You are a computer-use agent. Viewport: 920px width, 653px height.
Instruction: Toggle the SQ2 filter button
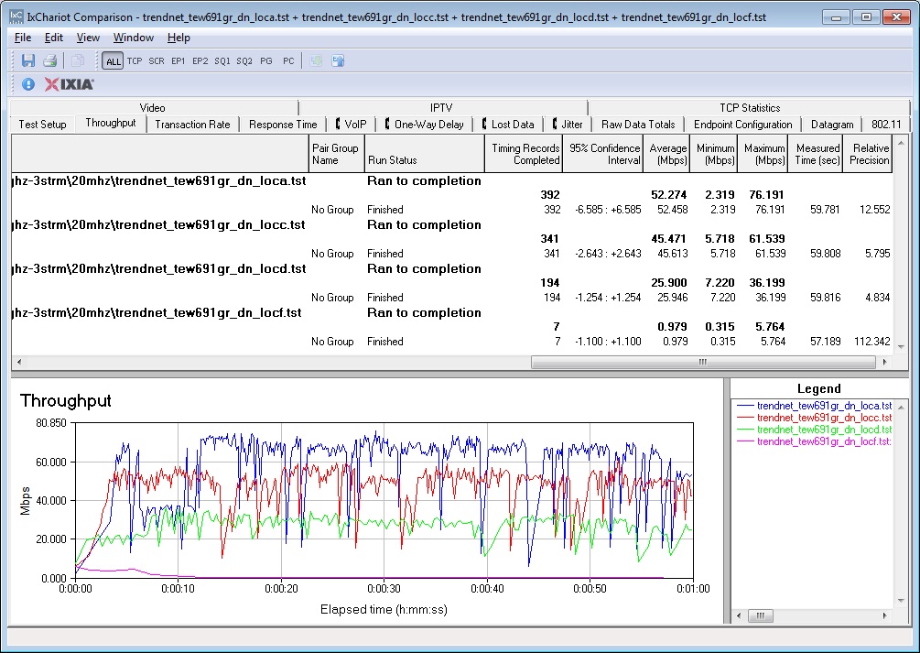point(244,61)
